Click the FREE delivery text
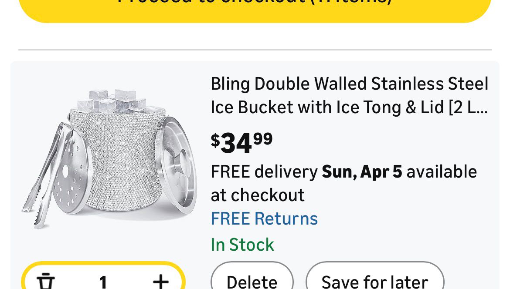 [x=264, y=171]
